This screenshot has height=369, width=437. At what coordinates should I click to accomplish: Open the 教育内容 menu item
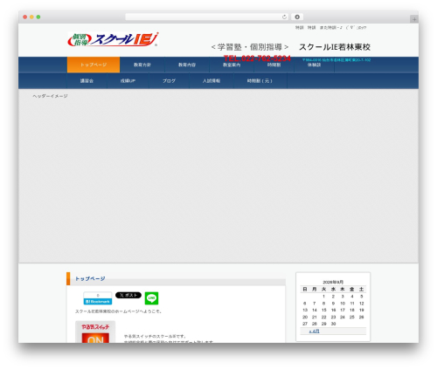click(x=187, y=65)
